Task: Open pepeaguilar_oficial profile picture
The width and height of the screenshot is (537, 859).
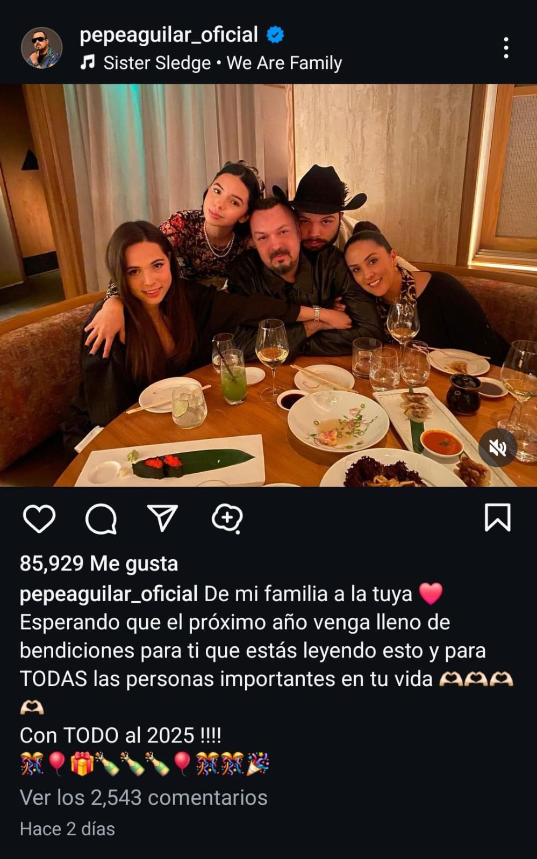Action: [41, 48]
